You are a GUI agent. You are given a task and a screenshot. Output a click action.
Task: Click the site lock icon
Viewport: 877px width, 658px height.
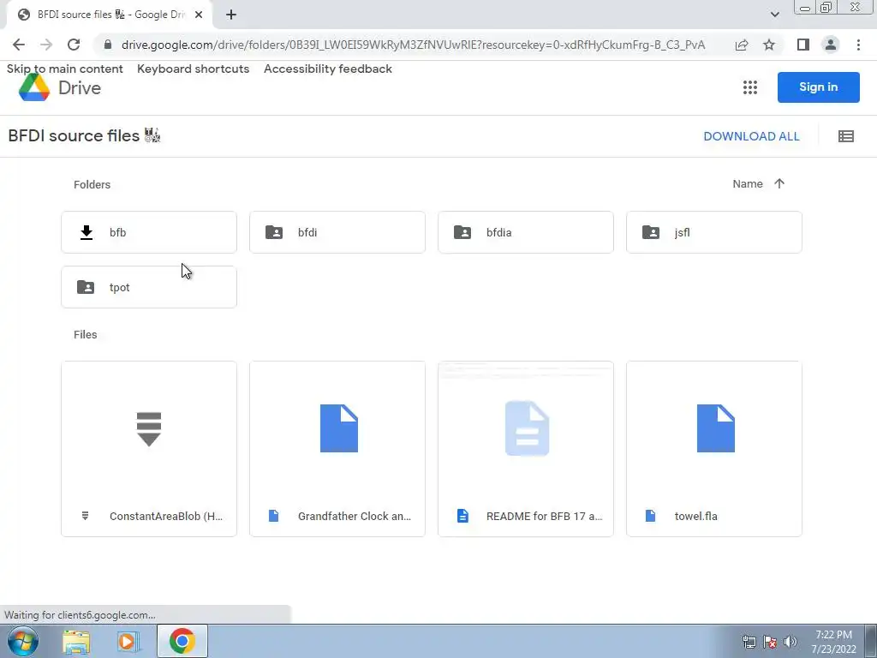[108, 45]
